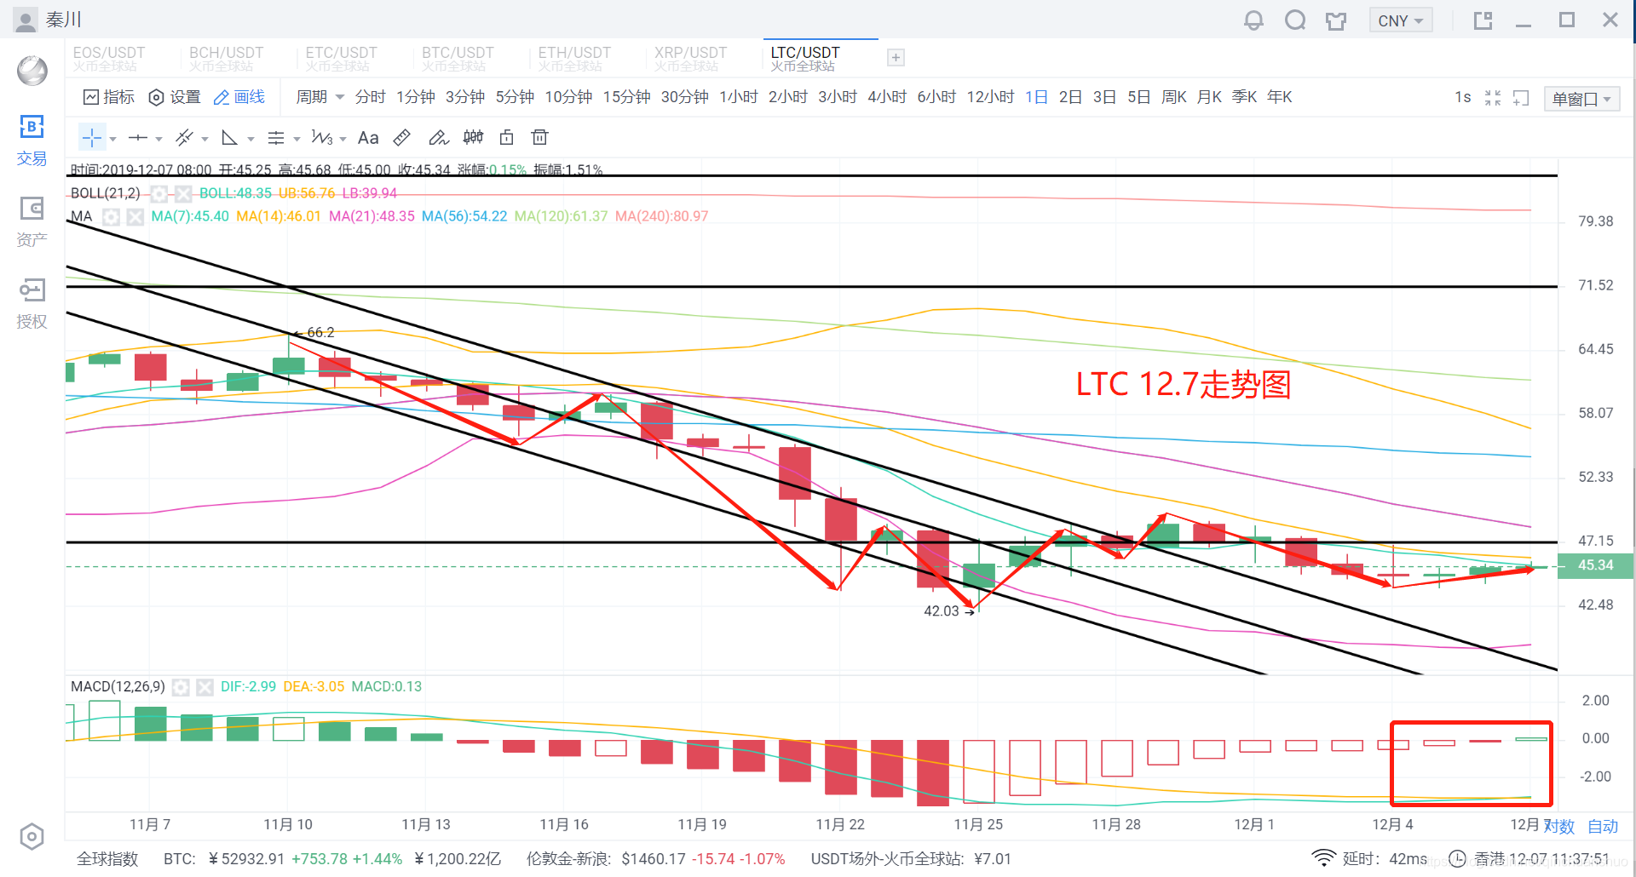Remove the BOLL indicator with its X
This screenshot has height=877, width=1636.
point(183,194)
